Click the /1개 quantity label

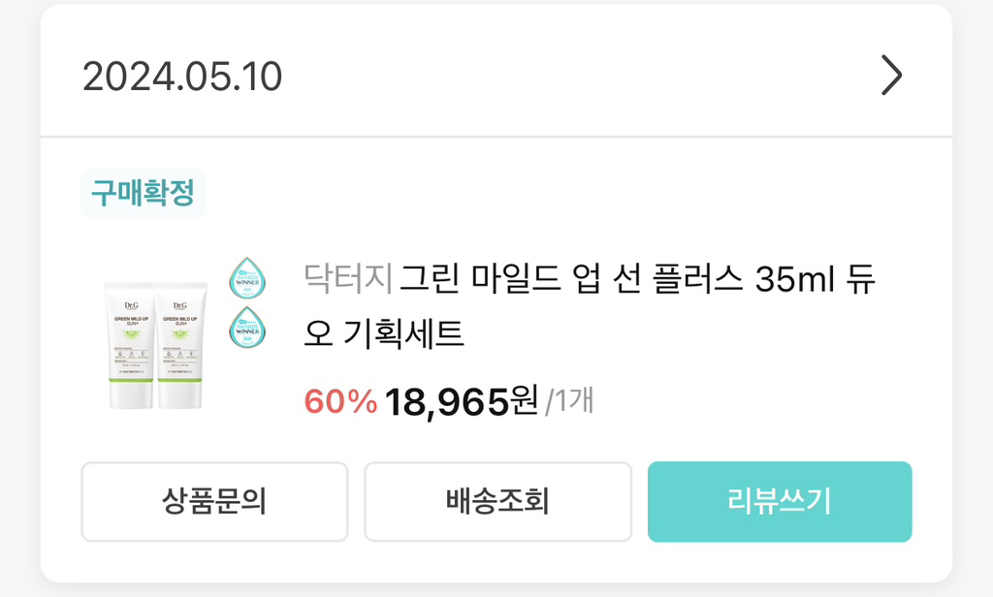click(569, 401)
